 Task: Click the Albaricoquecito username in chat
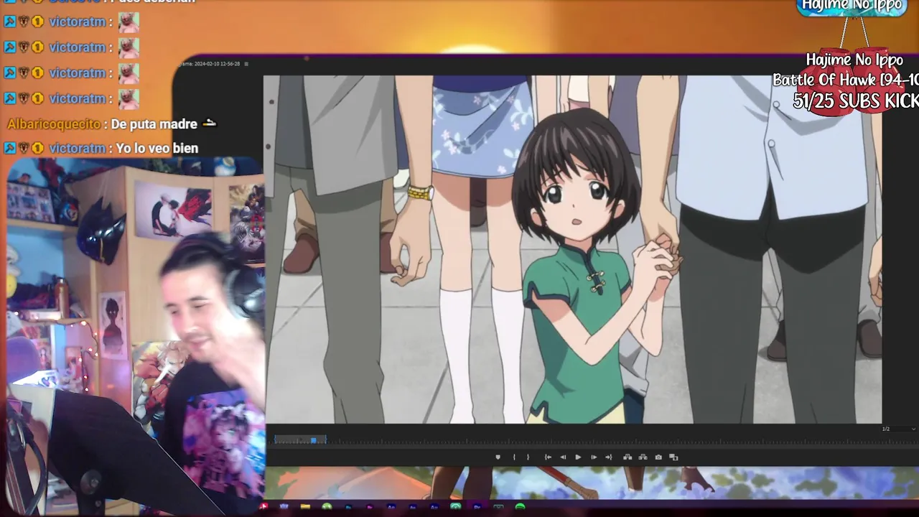click(54, 124)
